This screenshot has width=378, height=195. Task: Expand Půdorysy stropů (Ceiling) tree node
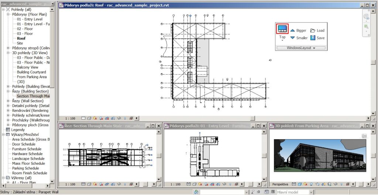(8, 48)
